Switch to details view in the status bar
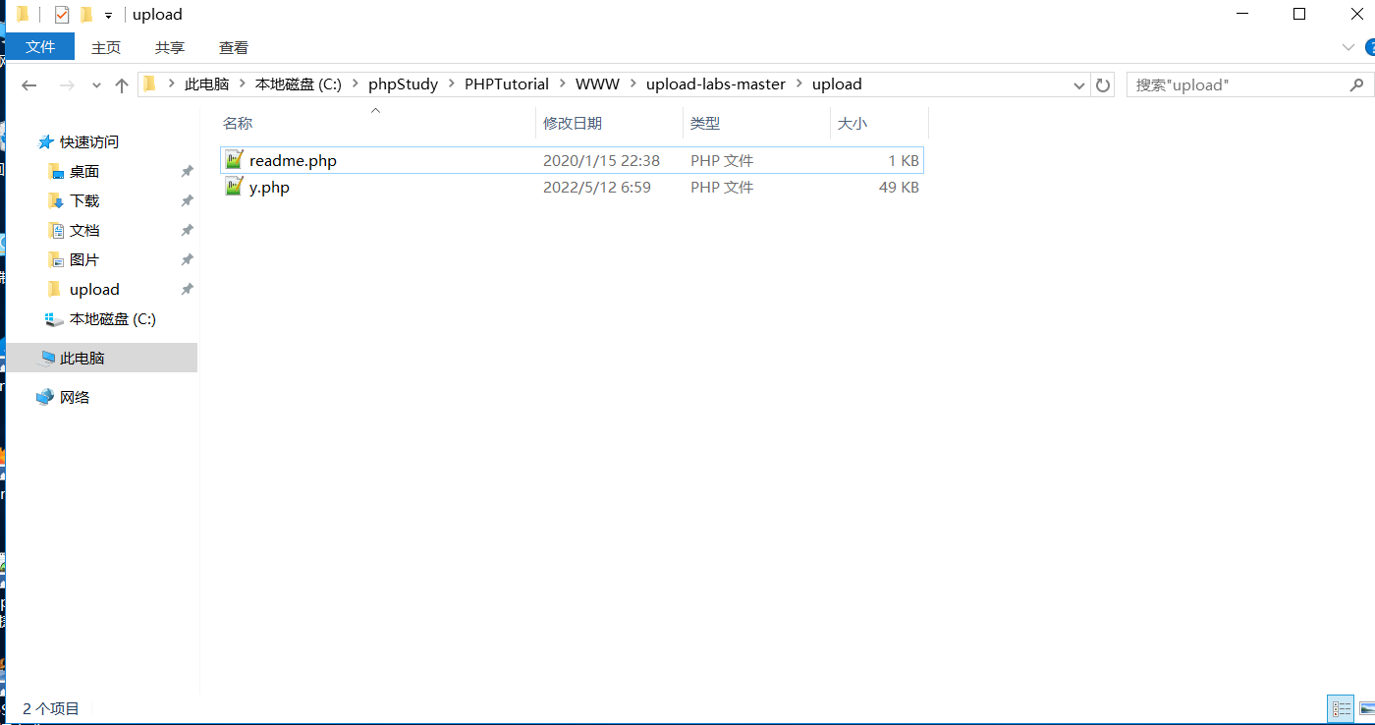The image size is (1375, 725). [1341, 708]
